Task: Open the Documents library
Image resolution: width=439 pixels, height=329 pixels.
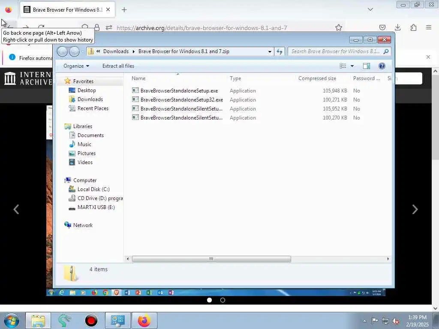Action: coord(90,135)
